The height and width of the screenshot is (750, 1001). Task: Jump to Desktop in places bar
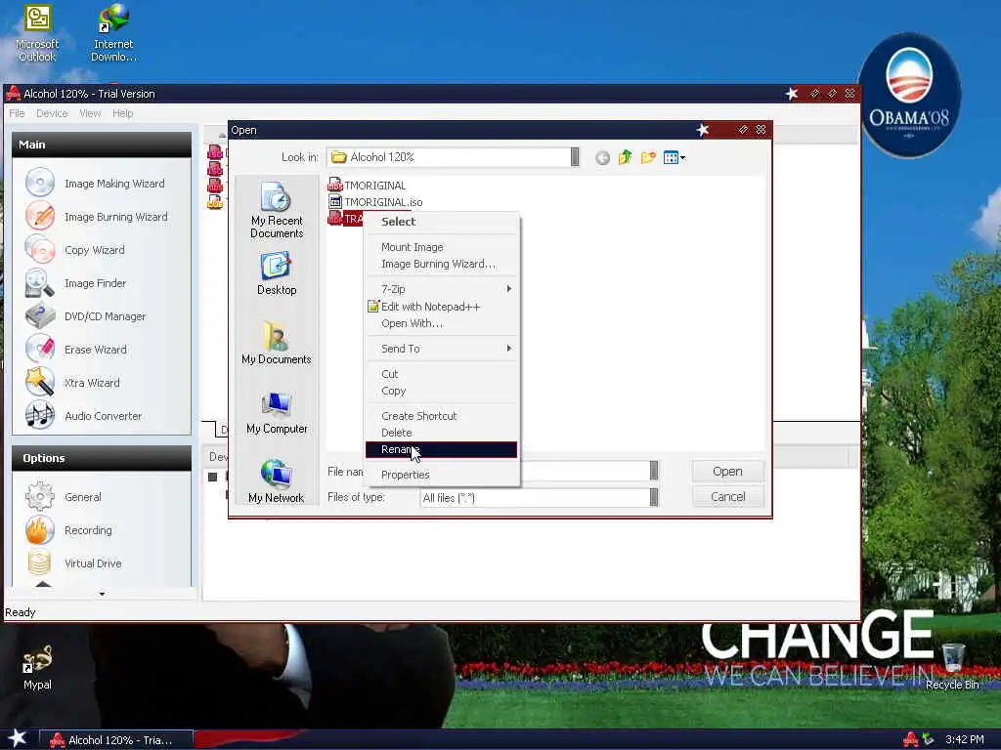click(x=277, y=273)
